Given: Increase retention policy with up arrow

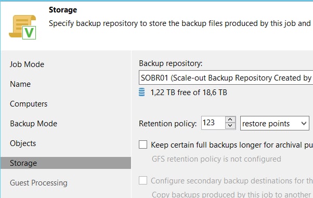Looking at the screenshot, I should tap(230, 120).
